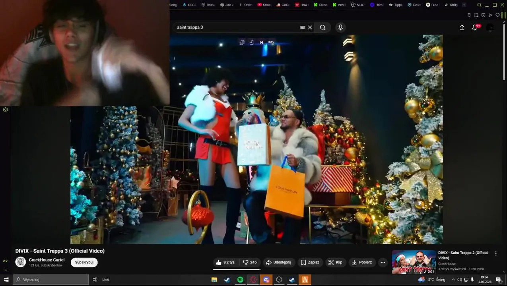Viewport: 507px width, 286px height.
Task: Switch to the CoCo browser tab
Action: pos(283,5)
